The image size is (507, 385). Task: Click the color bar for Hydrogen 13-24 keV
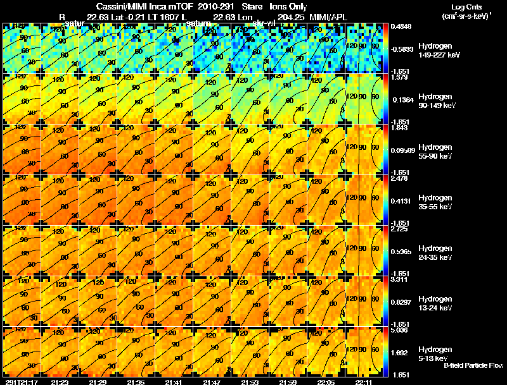(386, 302)
